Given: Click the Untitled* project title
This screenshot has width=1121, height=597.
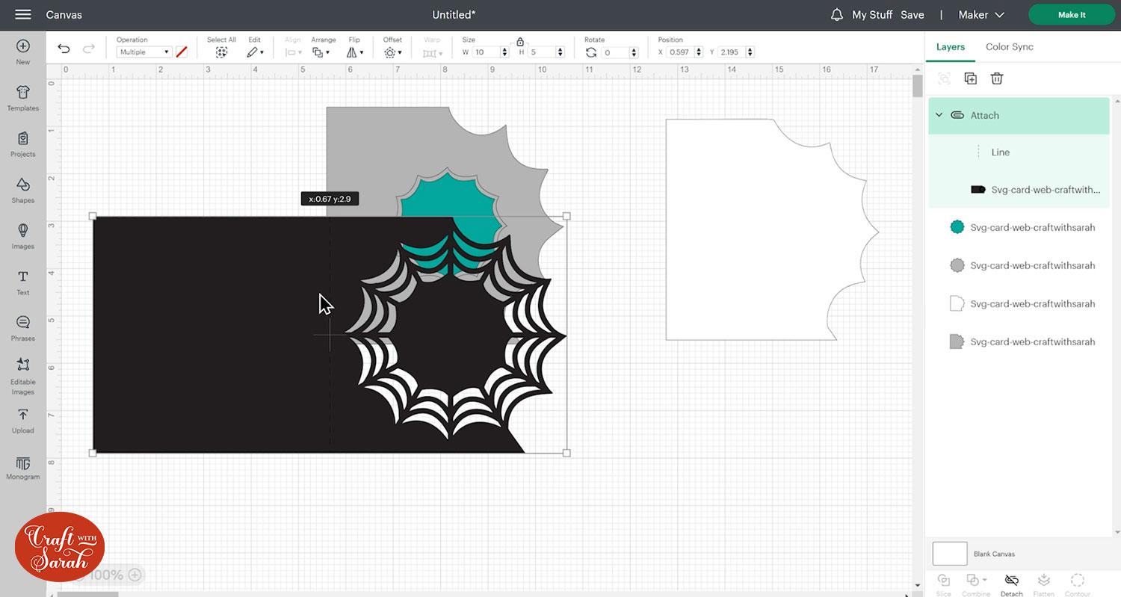Looking at the screenshot, I should coord(454,15).
